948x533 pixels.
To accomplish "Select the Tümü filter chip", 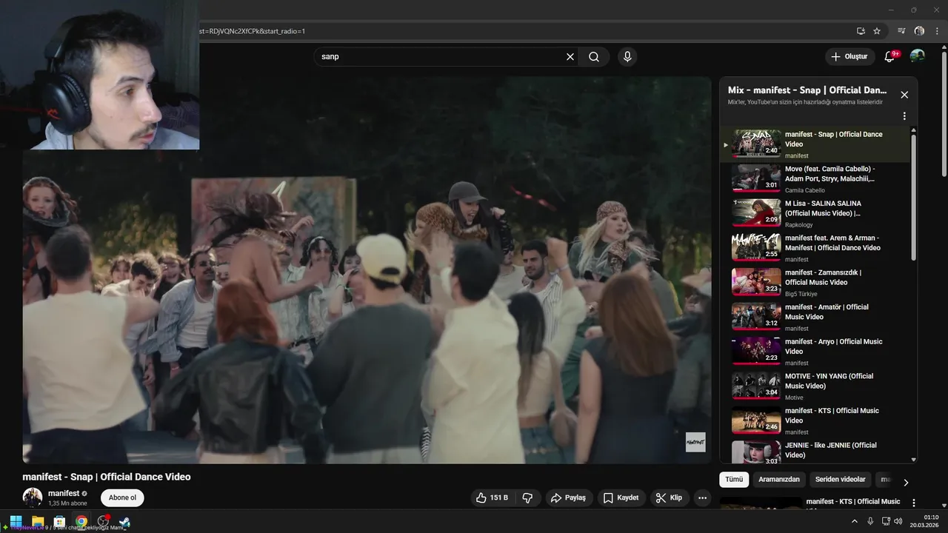I will (734, 480).
